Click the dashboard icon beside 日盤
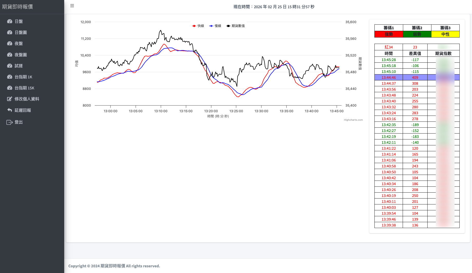This screenshot has width=472, height=273. click(10, 21)
